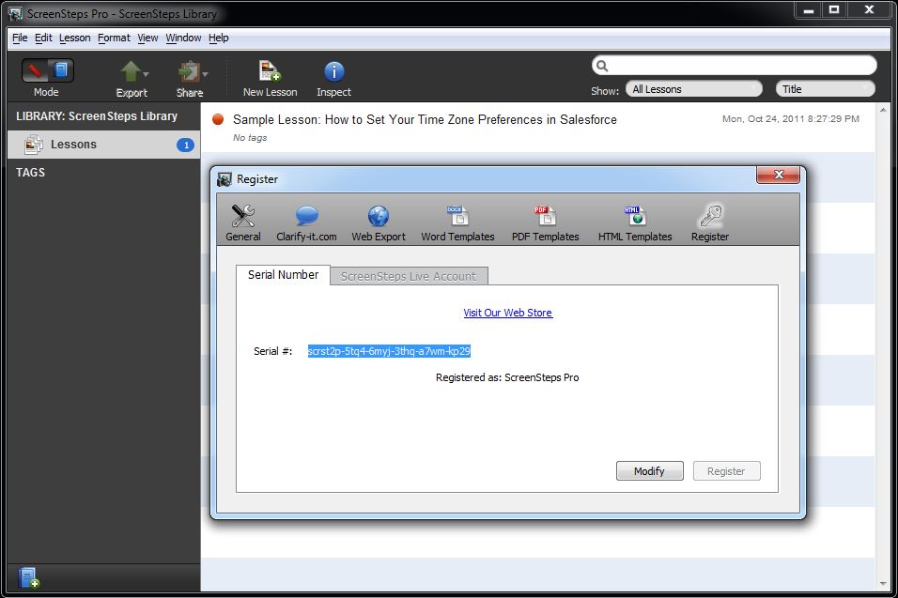This screenshot has width=898, height=598.
Task: Click the No tags label under Sample Lesson
Action: (x=250, y=138)
